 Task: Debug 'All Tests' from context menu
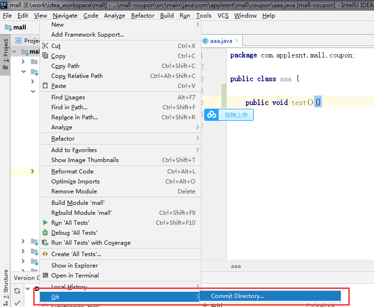click(x=120, y=233)
